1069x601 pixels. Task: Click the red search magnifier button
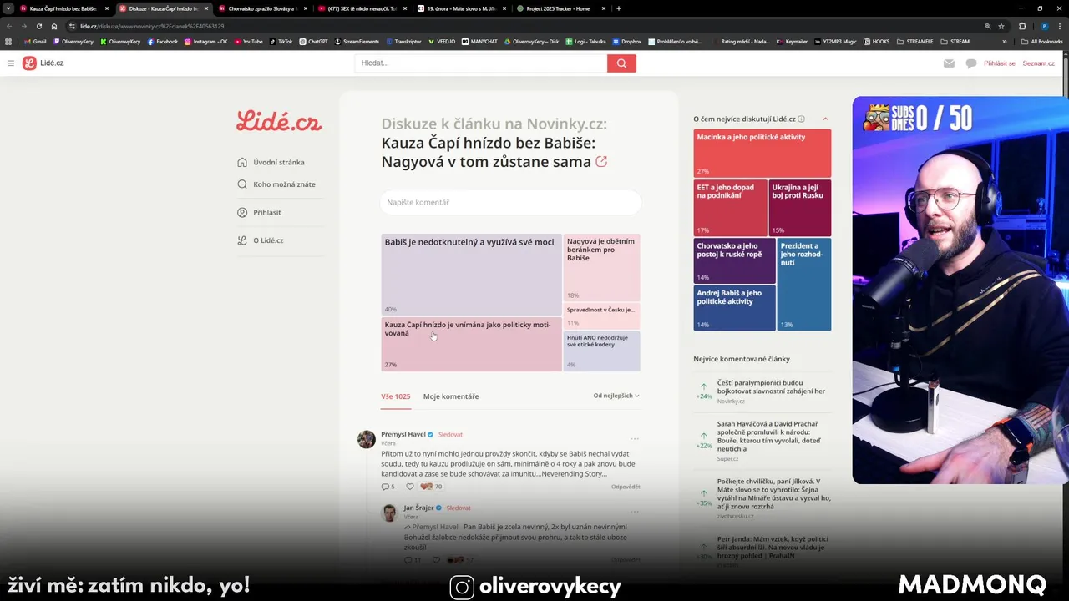click(x=621, y=63)
